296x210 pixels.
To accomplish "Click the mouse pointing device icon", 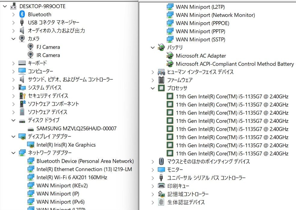I will click(x=161, y=161).
